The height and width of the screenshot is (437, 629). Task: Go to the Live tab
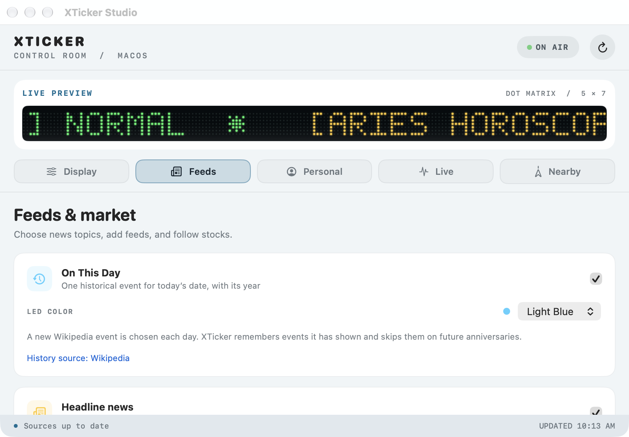click(436, 171)
